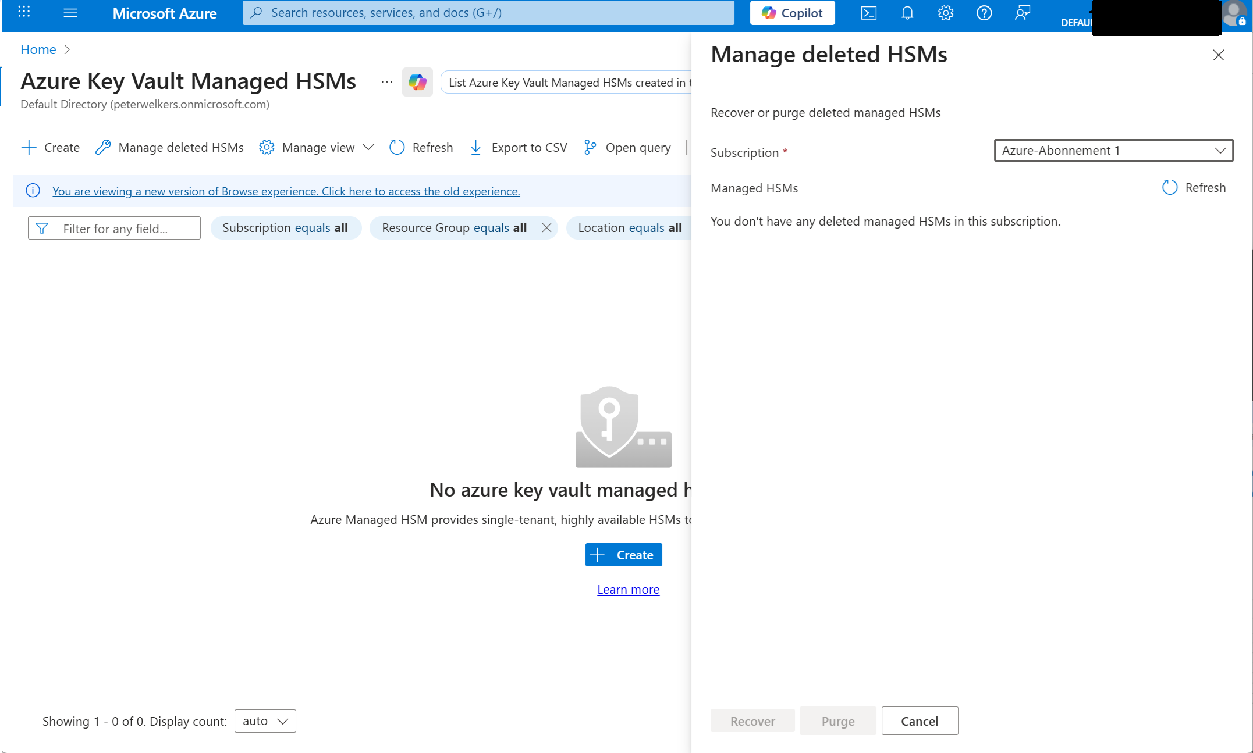Click Export to CSV
Screen dimensions: 1253x753
(x=518, y=148)
